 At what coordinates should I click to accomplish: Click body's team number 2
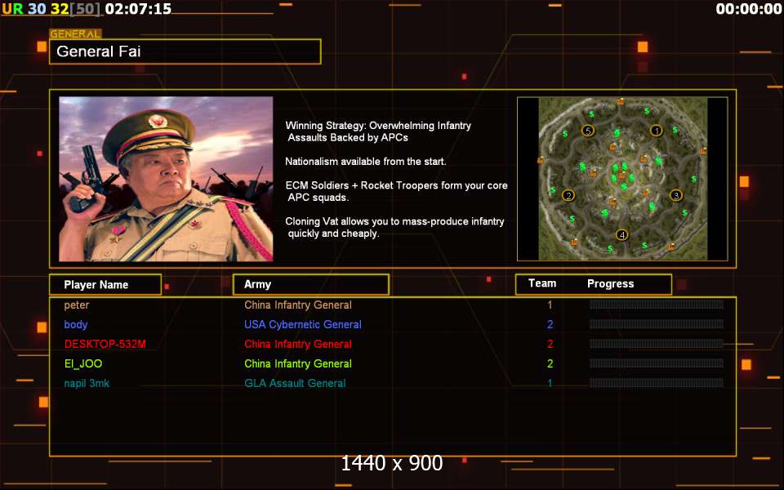[x=550, y=324]
